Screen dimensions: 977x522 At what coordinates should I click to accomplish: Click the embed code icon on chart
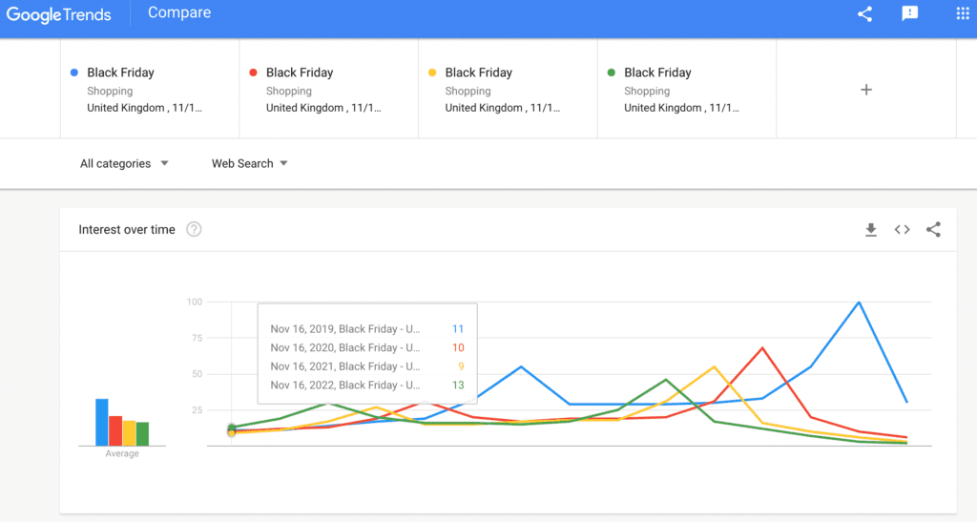coord(902,230)
